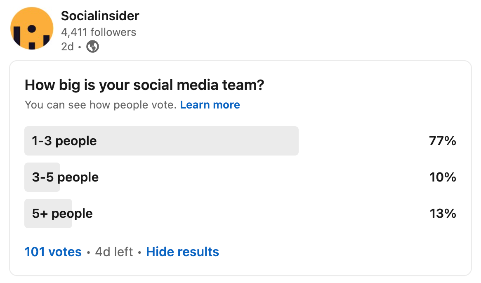Viewport: 481px width, 283px height.
Task: Click the 77% result percentage
Action: click(442, 141)
